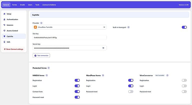Open the Authentication settings page
Viewport: 192px width, 105px height.
pyautogui.click(x=14, y=19)
